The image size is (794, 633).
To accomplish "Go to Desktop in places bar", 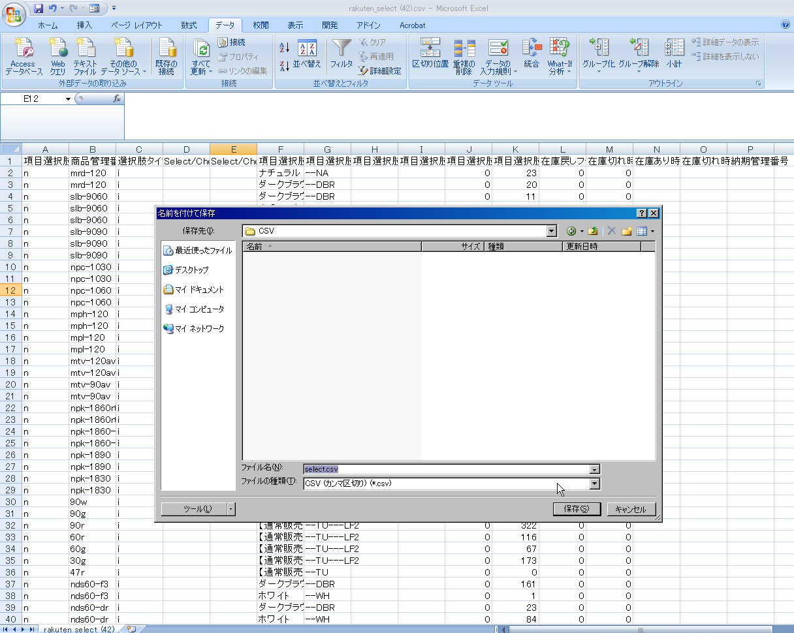I will pyautogui.click(x=186, y=270).
